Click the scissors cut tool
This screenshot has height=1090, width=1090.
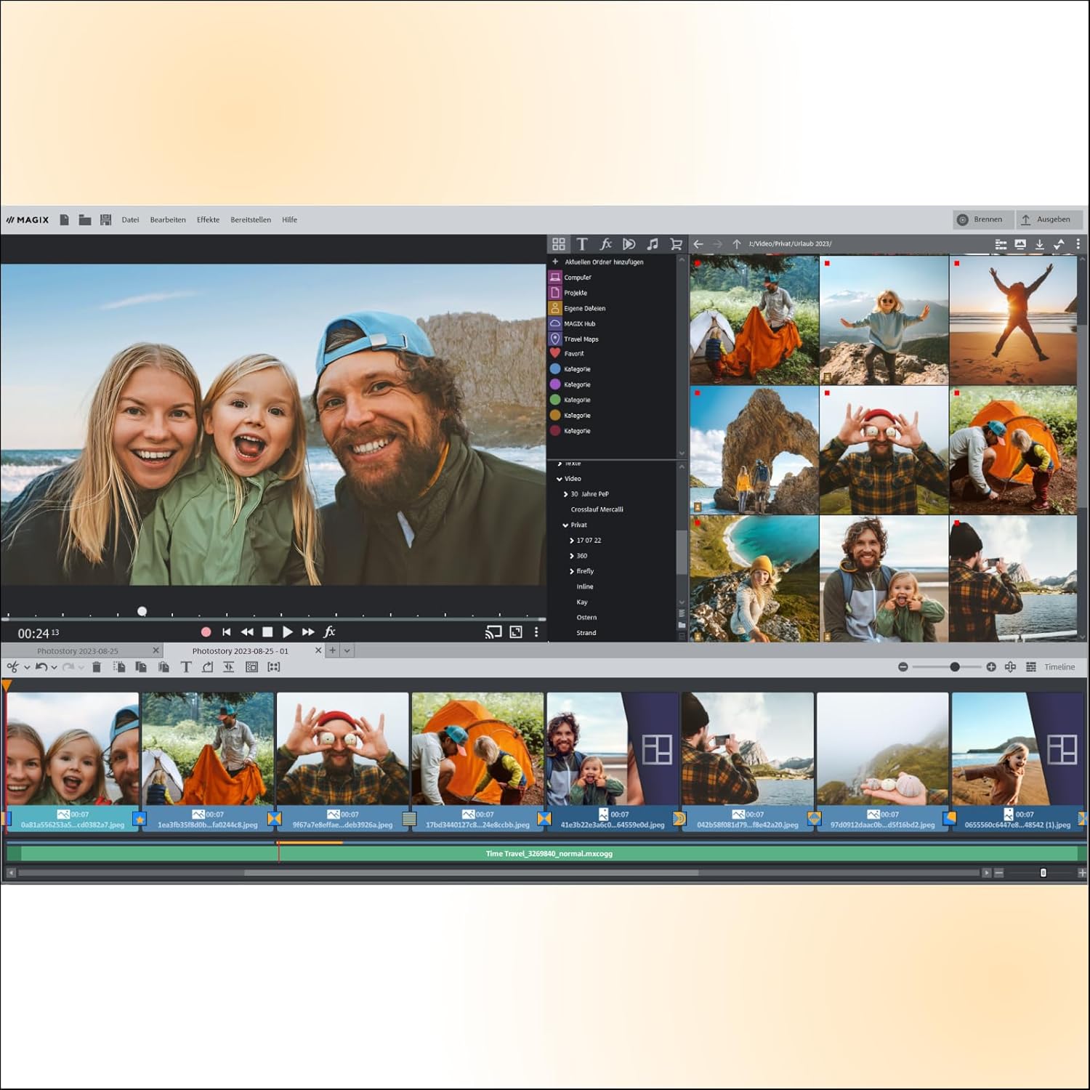click(x=12, y=667)
